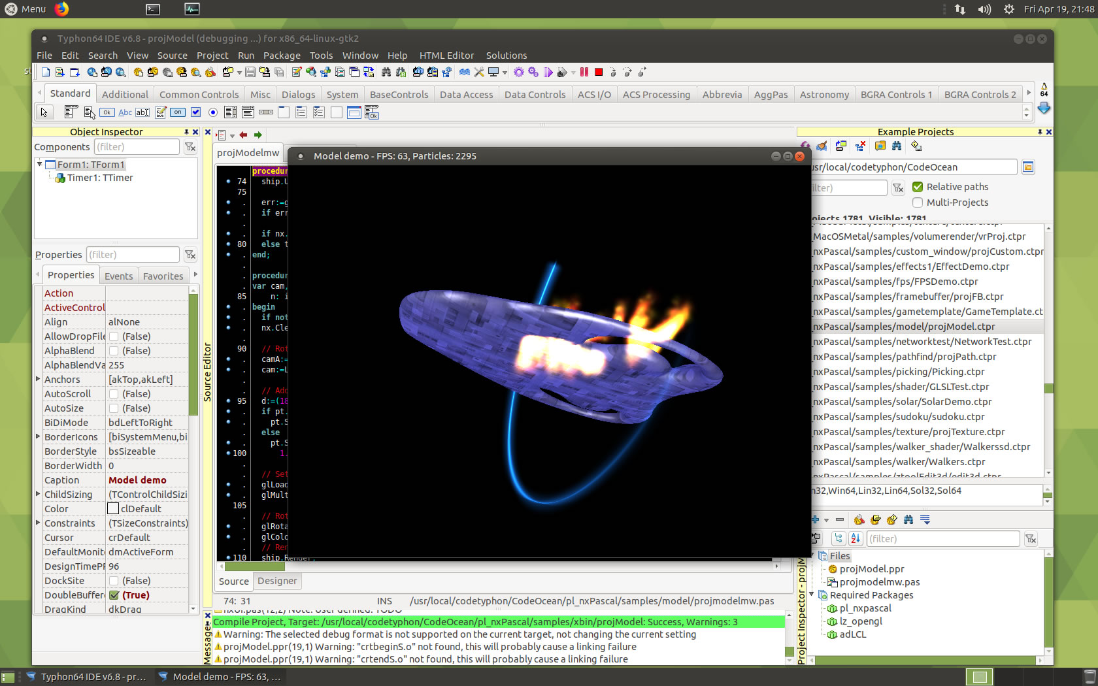Click the Firefox icon in top panel
Viewport: 1098px width, 686px height.
point(61,9)
